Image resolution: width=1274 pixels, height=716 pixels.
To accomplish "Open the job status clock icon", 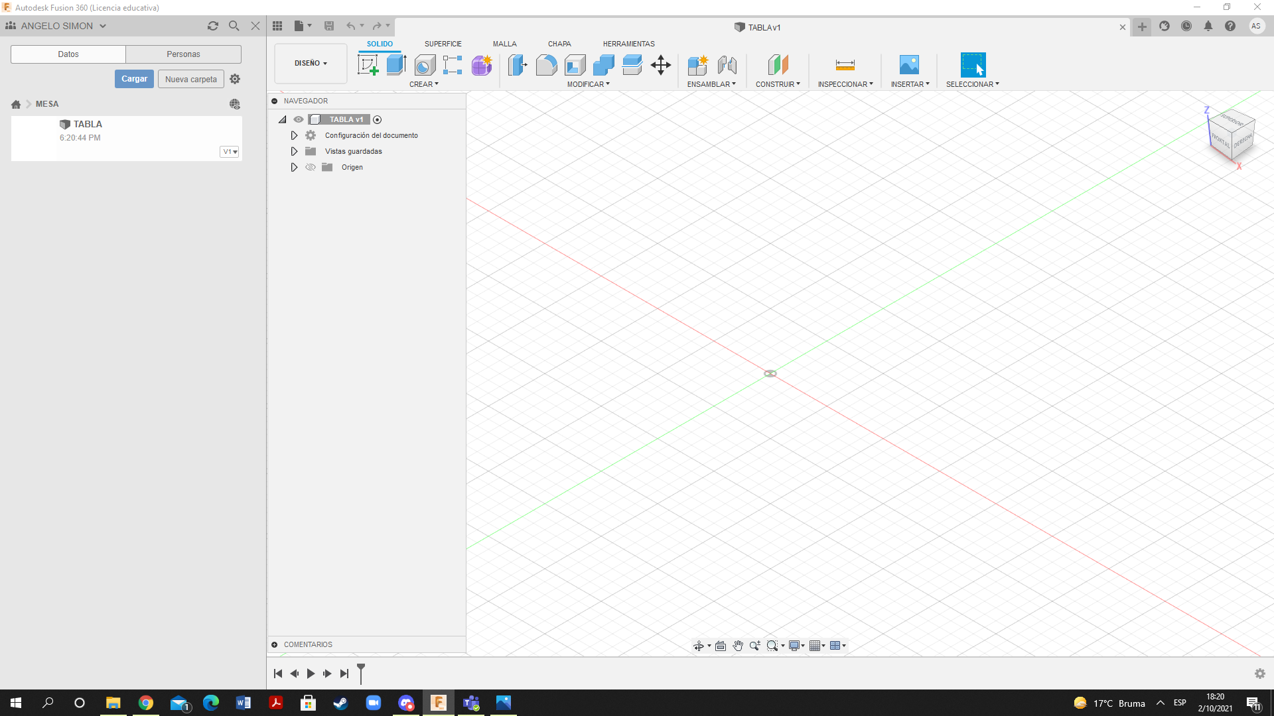I will [x=1186, y=26].
